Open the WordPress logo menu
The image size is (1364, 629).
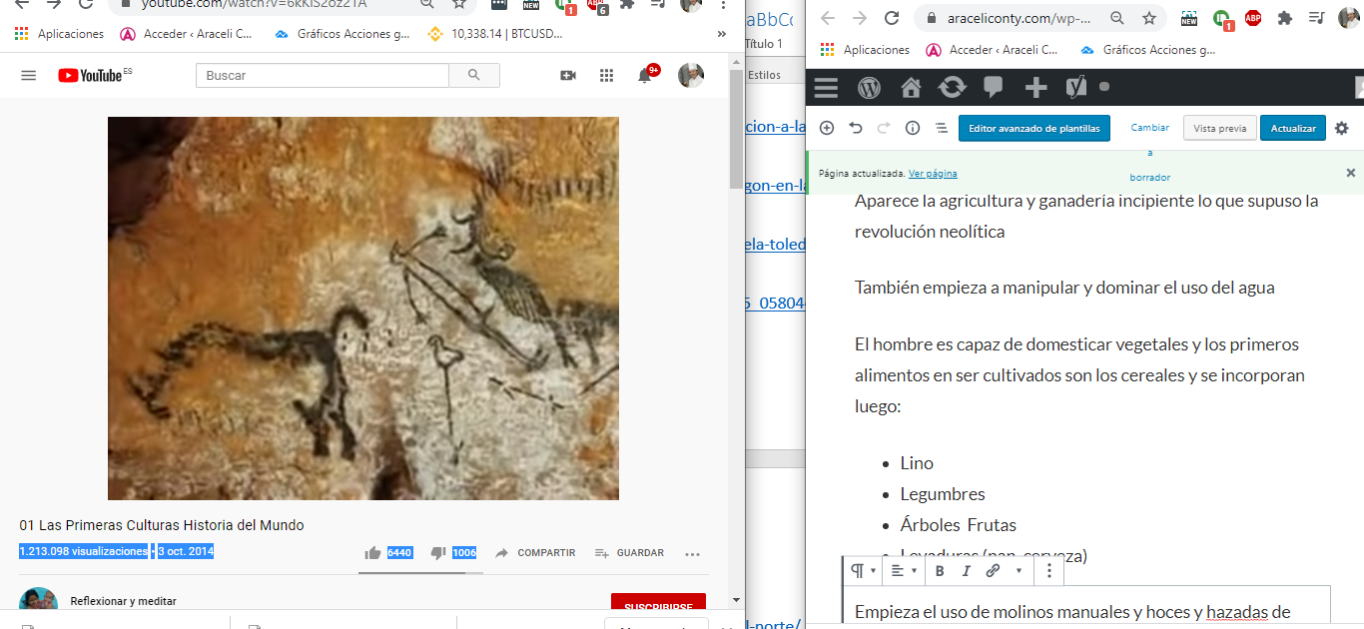click(x=869, y=88)
